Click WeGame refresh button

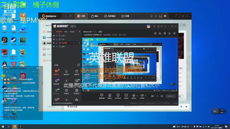tap(70, 16)
